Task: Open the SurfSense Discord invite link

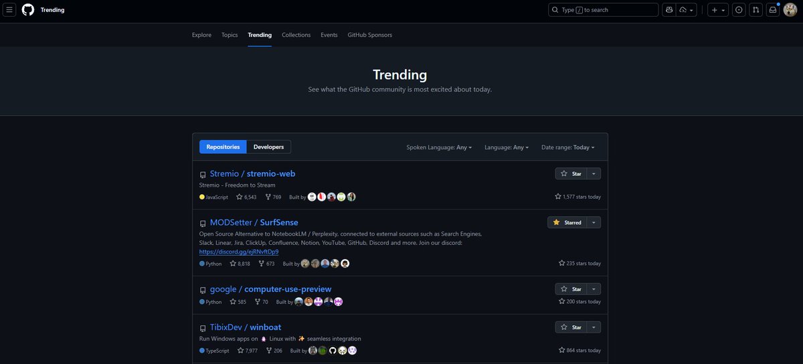Action: [239, 252]
